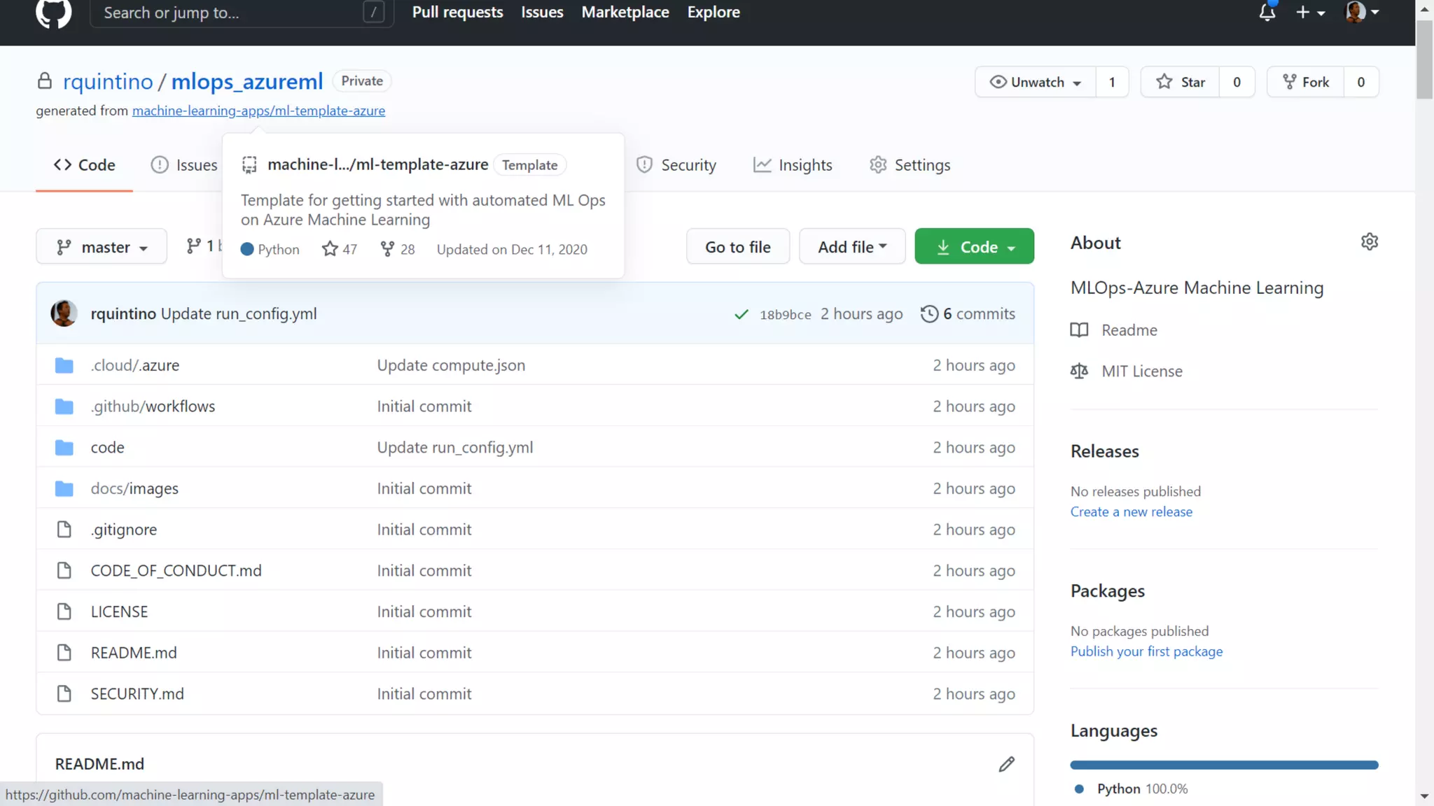This screenshot has height=806, width=1434.
Task: Switch to the Insights tab
Action: pyautogui.click(x=793, y=165)
